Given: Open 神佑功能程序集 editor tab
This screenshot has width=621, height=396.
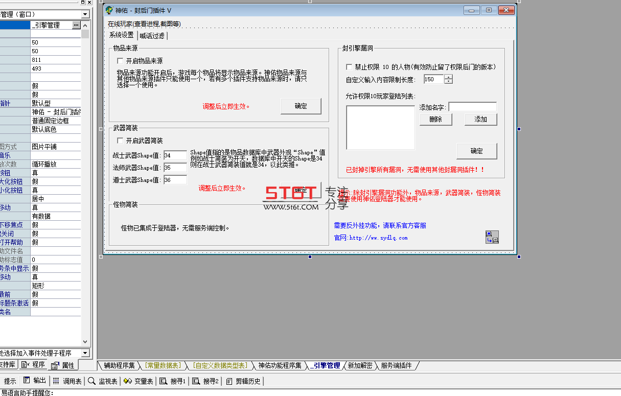Looking at the screenshot, I should point(280,365).
